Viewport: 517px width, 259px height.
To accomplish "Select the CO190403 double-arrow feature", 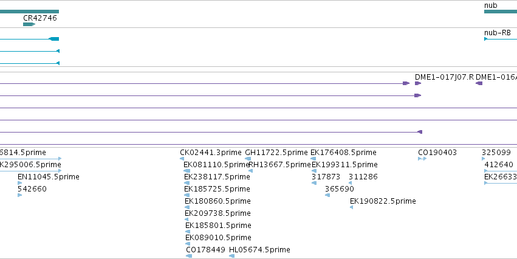I will 422,159.
